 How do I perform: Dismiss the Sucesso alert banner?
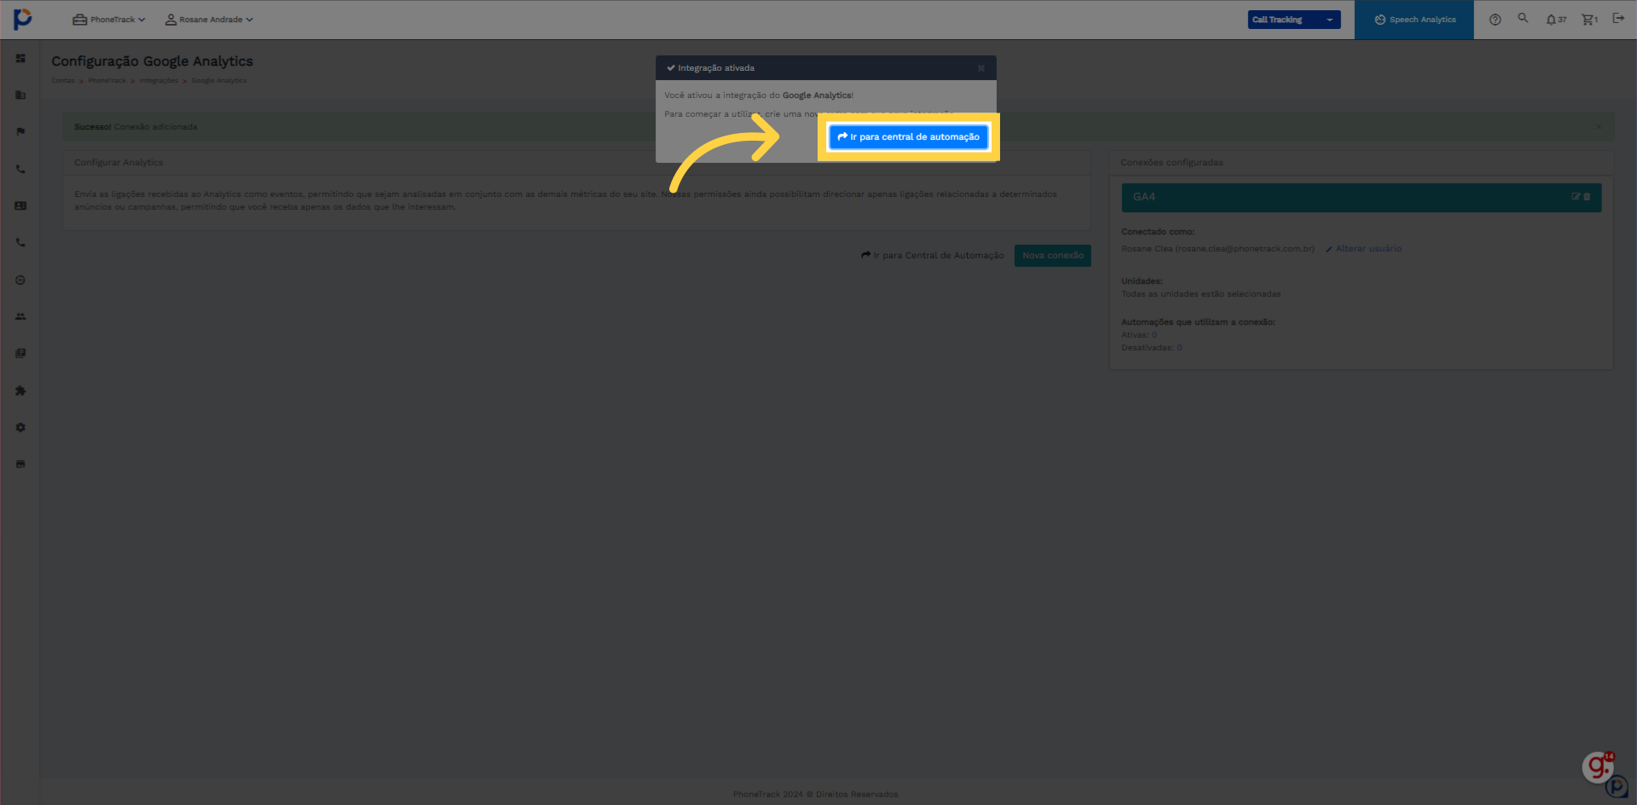(x=1598, y=126)
